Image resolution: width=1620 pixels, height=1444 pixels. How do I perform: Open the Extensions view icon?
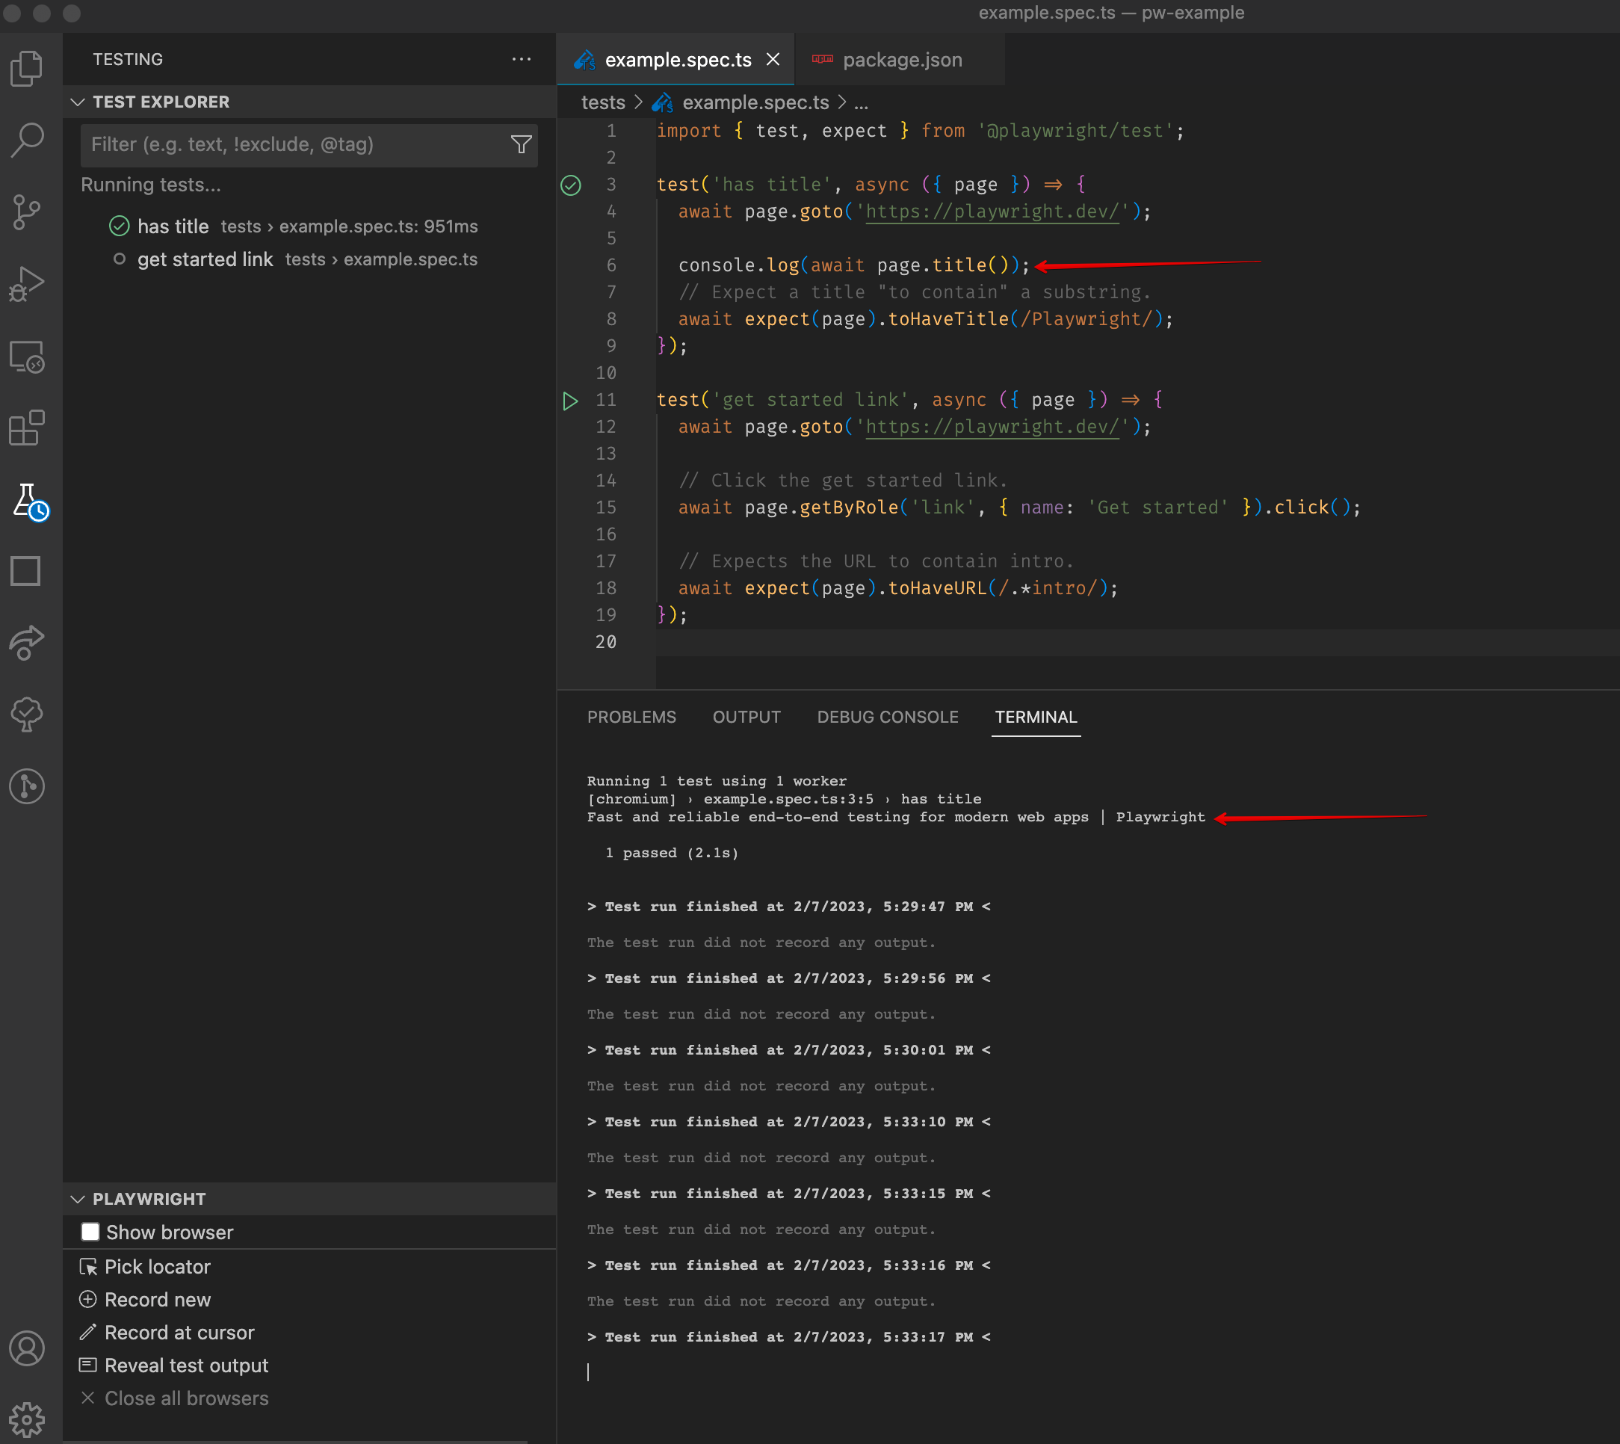(x=27, y=428)
